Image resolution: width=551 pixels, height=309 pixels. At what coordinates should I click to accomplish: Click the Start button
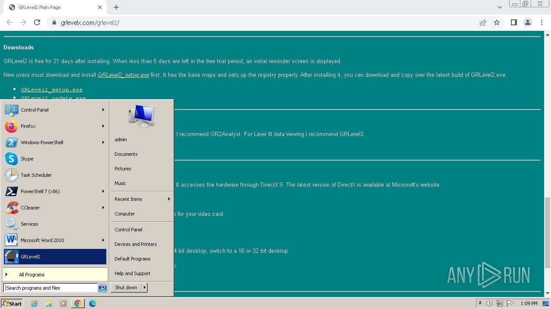point(12,303)
